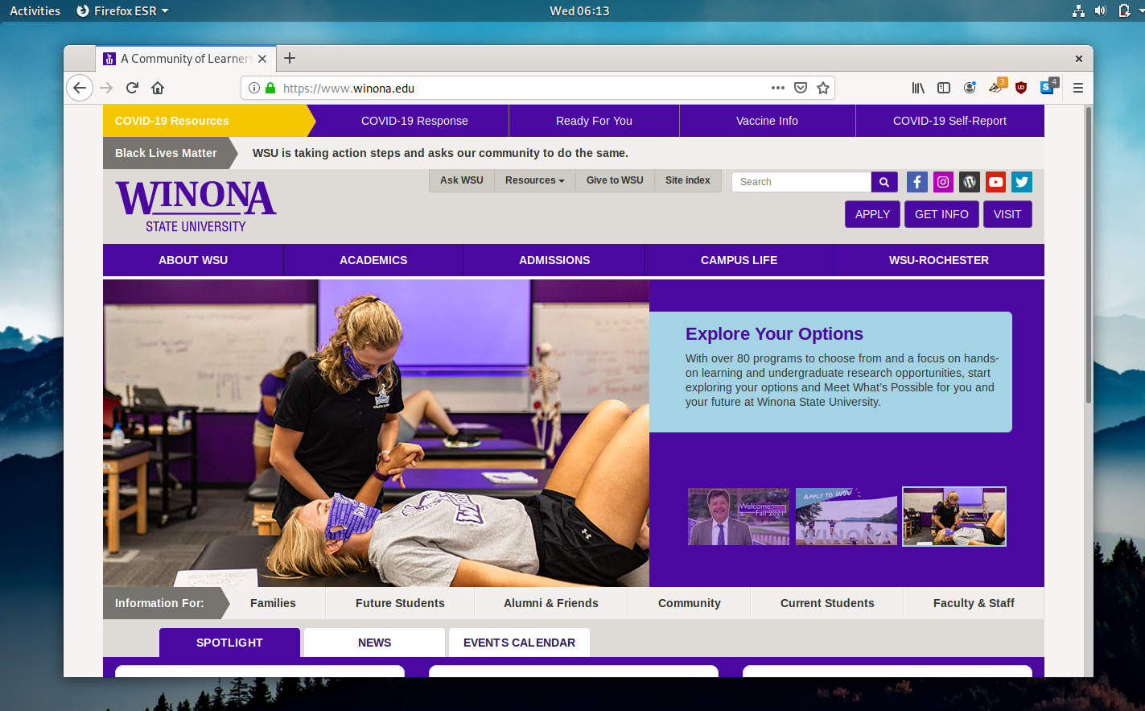Open the Site index link
This screenshot has width=1145, height=711.
tap(688, 180)
